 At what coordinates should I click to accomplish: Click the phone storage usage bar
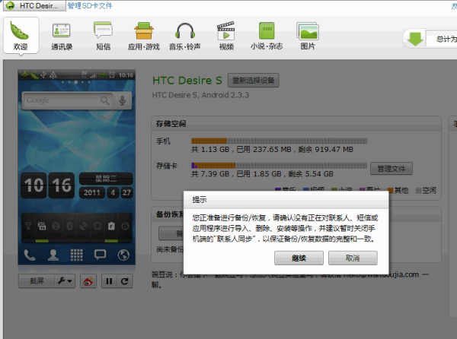coord(279,141)
